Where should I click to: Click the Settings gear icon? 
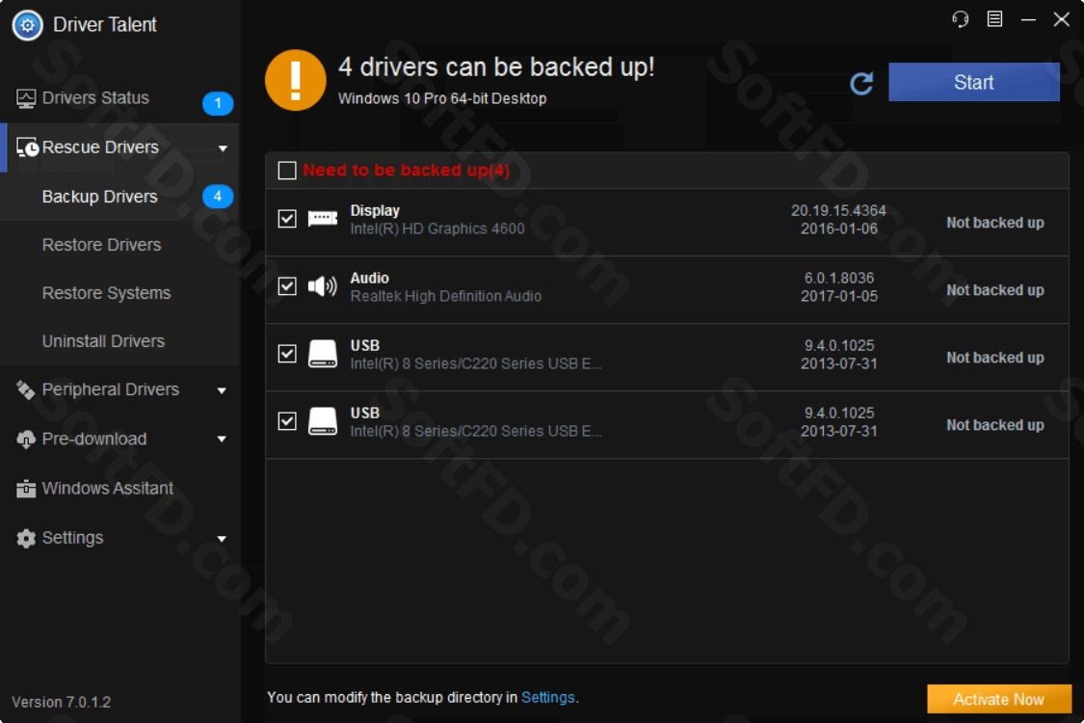point(26,538)
